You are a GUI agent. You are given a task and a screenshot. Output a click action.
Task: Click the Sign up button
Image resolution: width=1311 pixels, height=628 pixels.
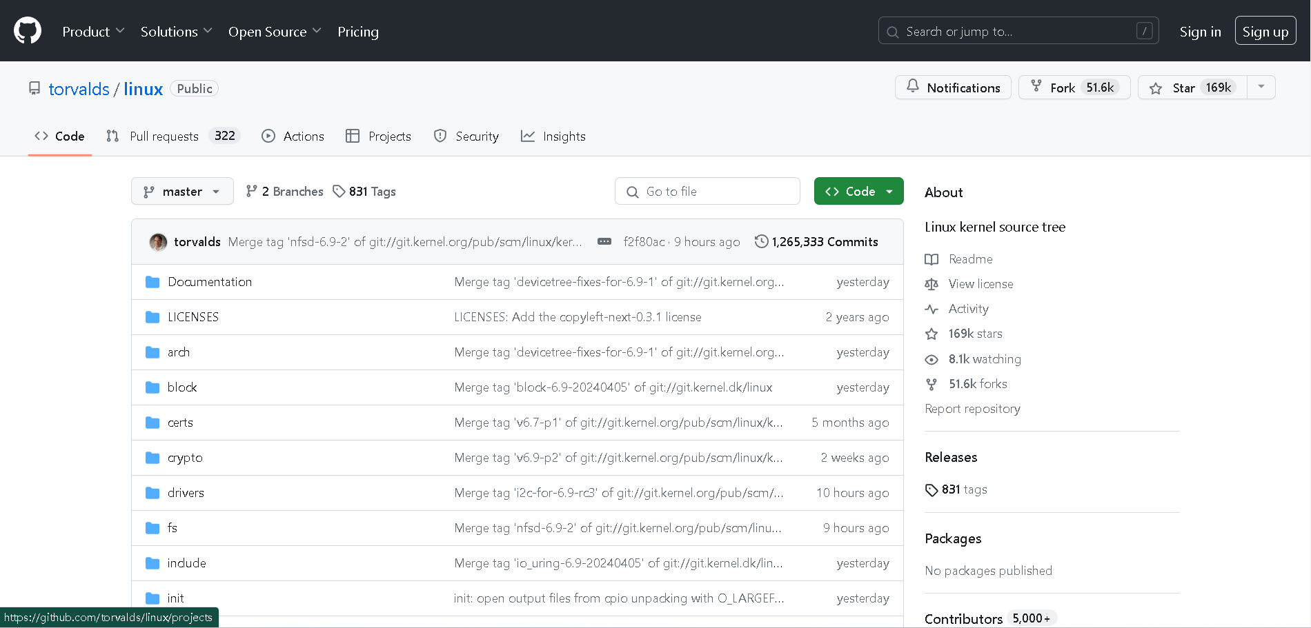click(1265, 31)
